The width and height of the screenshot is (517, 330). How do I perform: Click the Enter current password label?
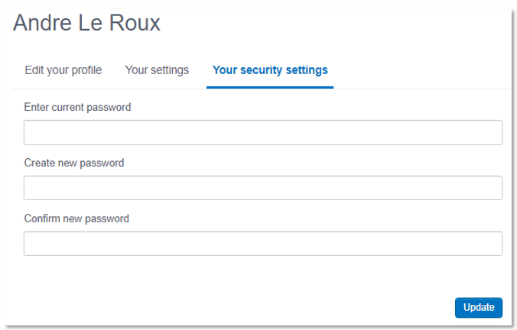77,108
